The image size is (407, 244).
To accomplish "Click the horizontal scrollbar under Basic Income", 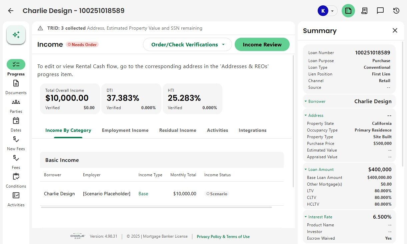I will coord(156,207).
